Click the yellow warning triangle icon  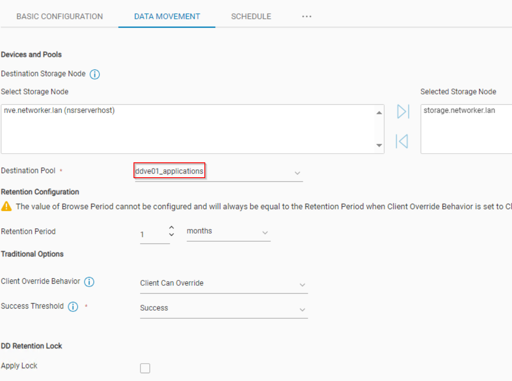[x=7, y=206]
